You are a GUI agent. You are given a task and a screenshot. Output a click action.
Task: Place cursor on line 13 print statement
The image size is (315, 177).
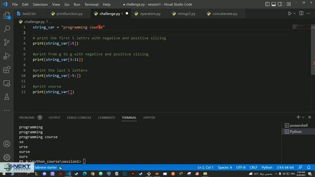point(53,92)
